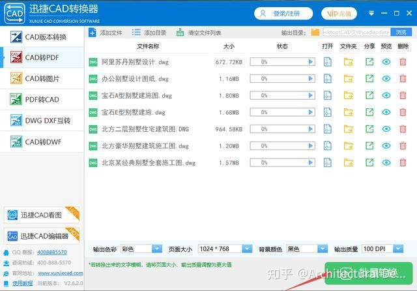Click the 浏览 browse button
Viewport: 417px width, 291px height.
(401, 32)
